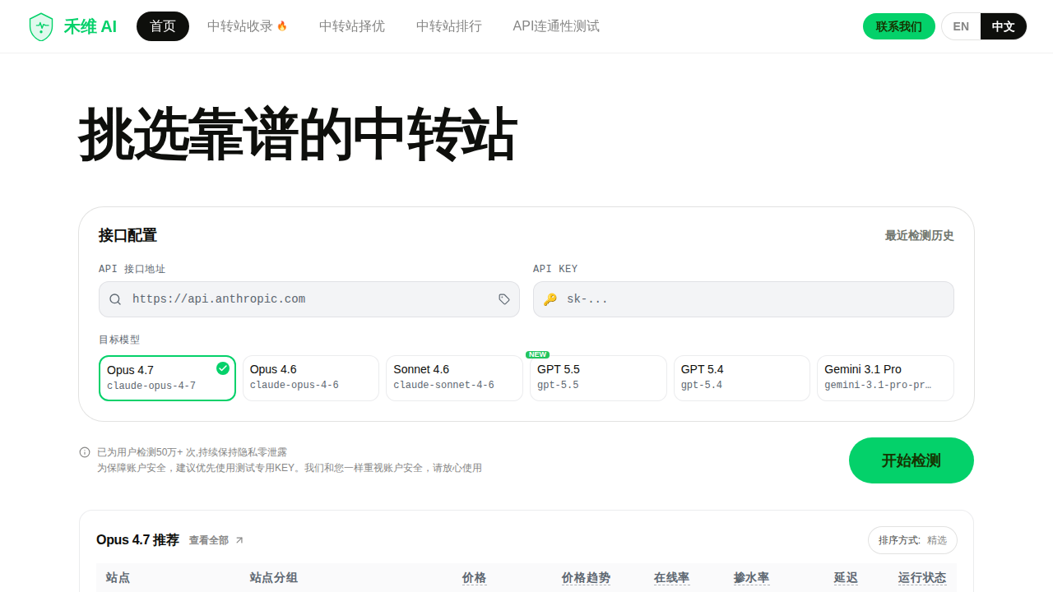1053x592 pixels.
Task: Click the 掺水率 column header
Action: [x=752, y=578]
